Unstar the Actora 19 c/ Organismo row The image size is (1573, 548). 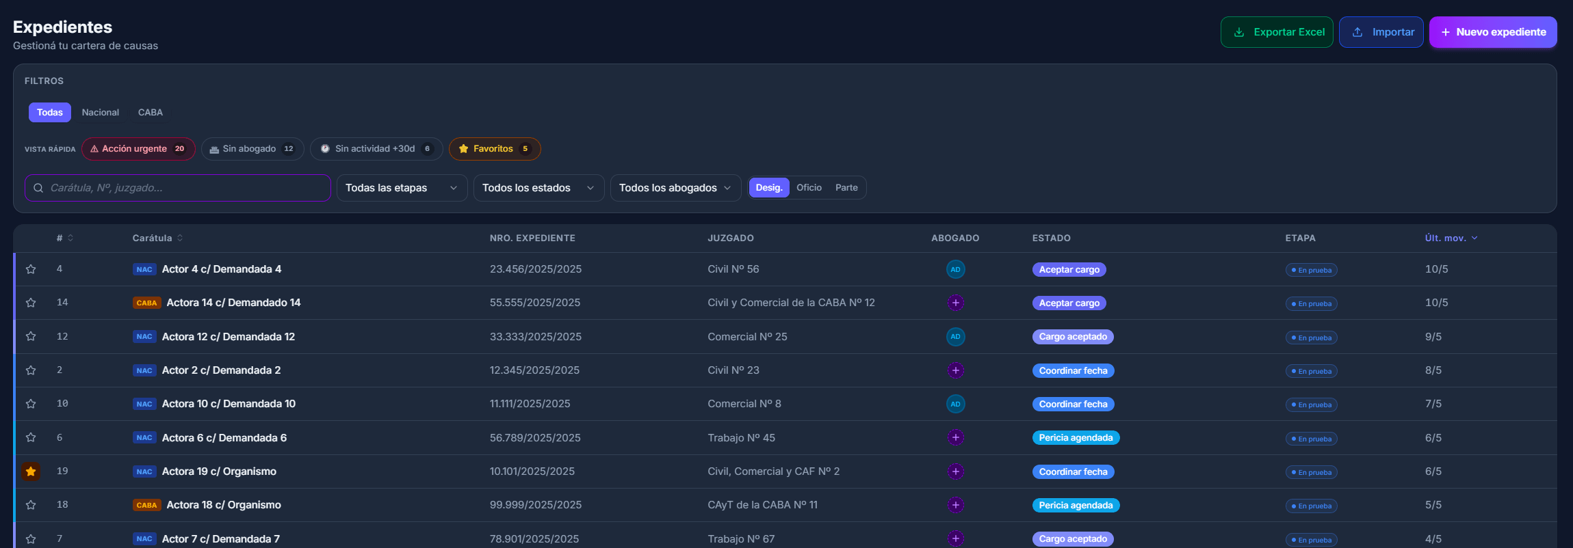tap(31, 471)
